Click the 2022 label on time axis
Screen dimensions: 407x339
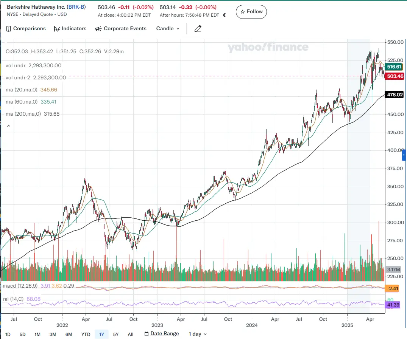pos(62,325)
